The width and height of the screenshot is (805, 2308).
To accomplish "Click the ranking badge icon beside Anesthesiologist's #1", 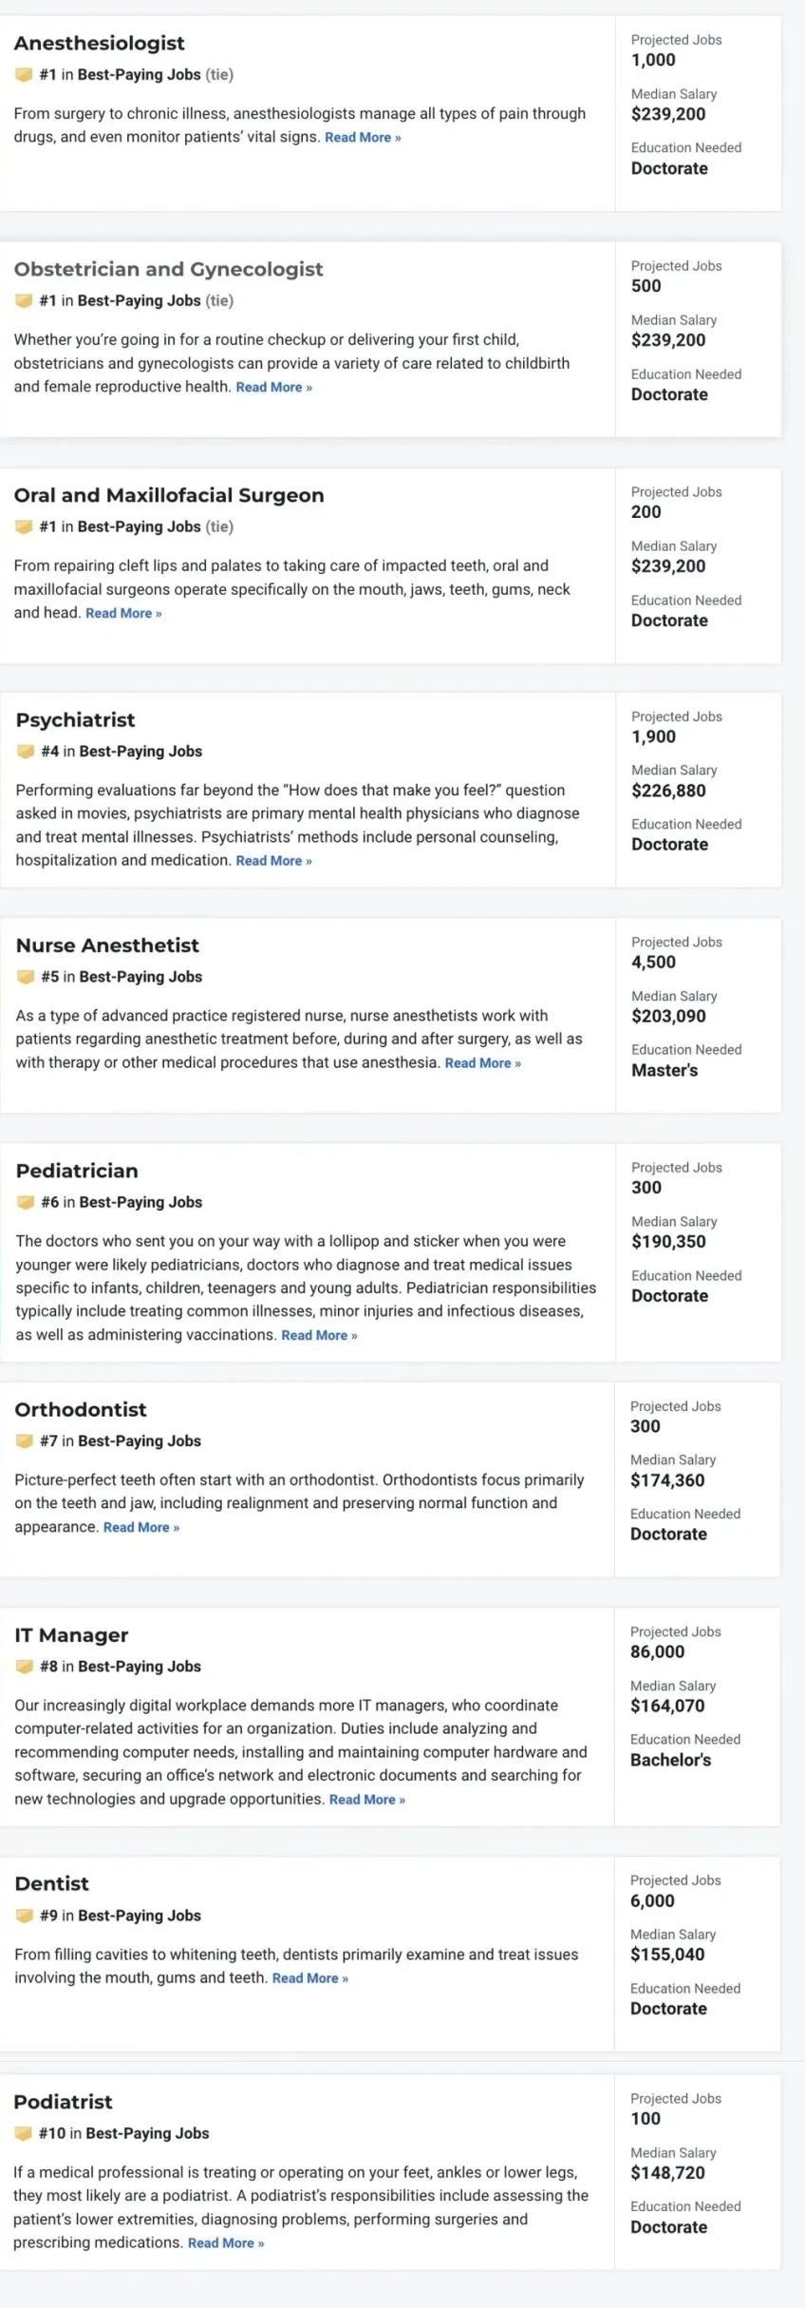I will pos(24,75).
